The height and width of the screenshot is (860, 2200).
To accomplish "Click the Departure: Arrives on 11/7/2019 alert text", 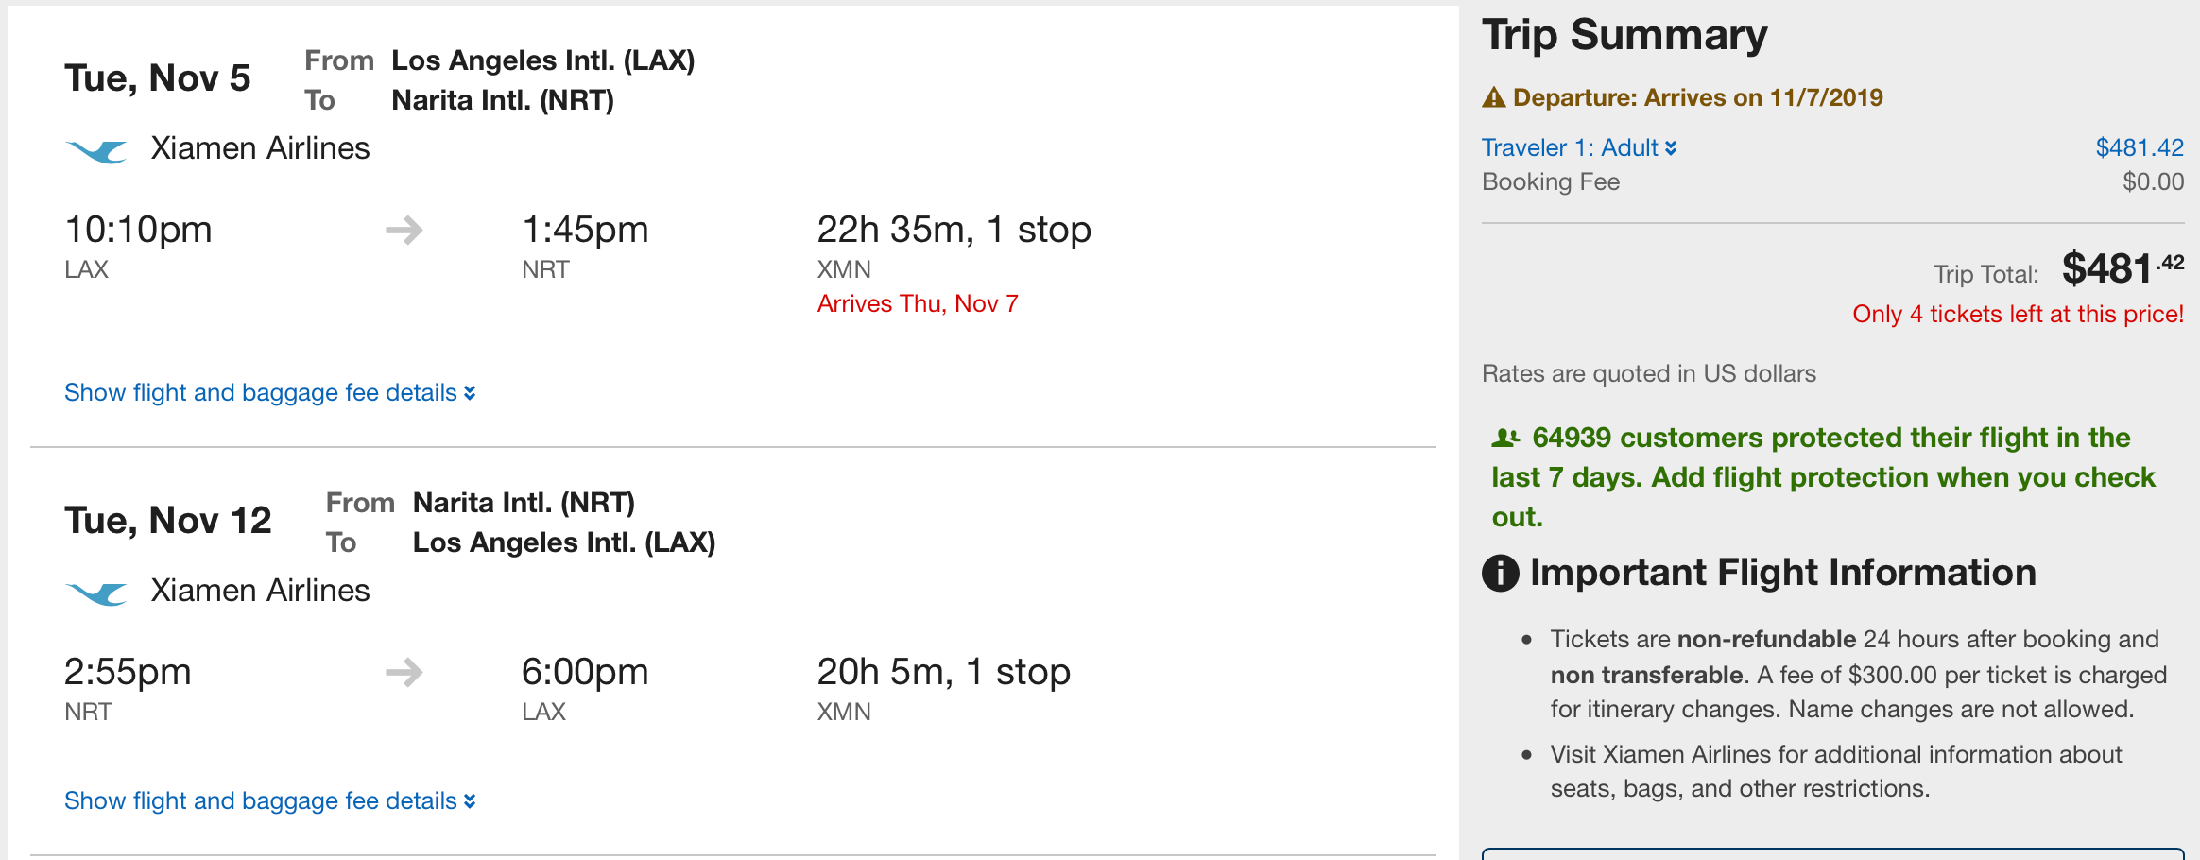I will 1697,97.
